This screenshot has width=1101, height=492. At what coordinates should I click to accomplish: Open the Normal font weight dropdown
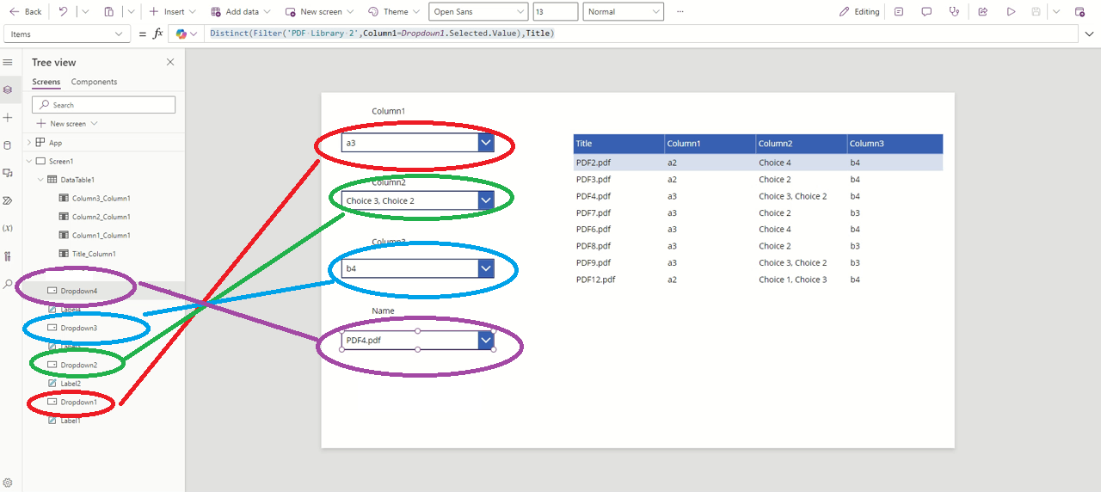pyautogui.click(x=624, y=12)
